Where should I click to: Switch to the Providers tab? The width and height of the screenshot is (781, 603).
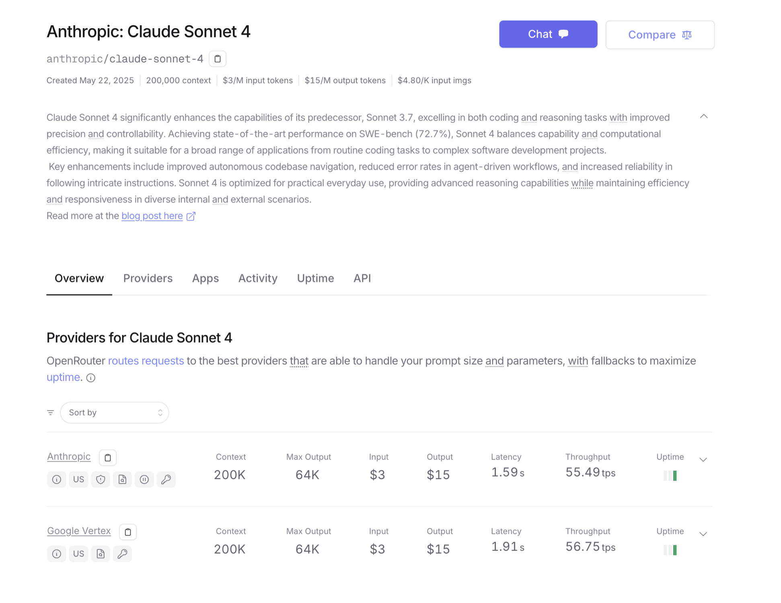(148, 278)
